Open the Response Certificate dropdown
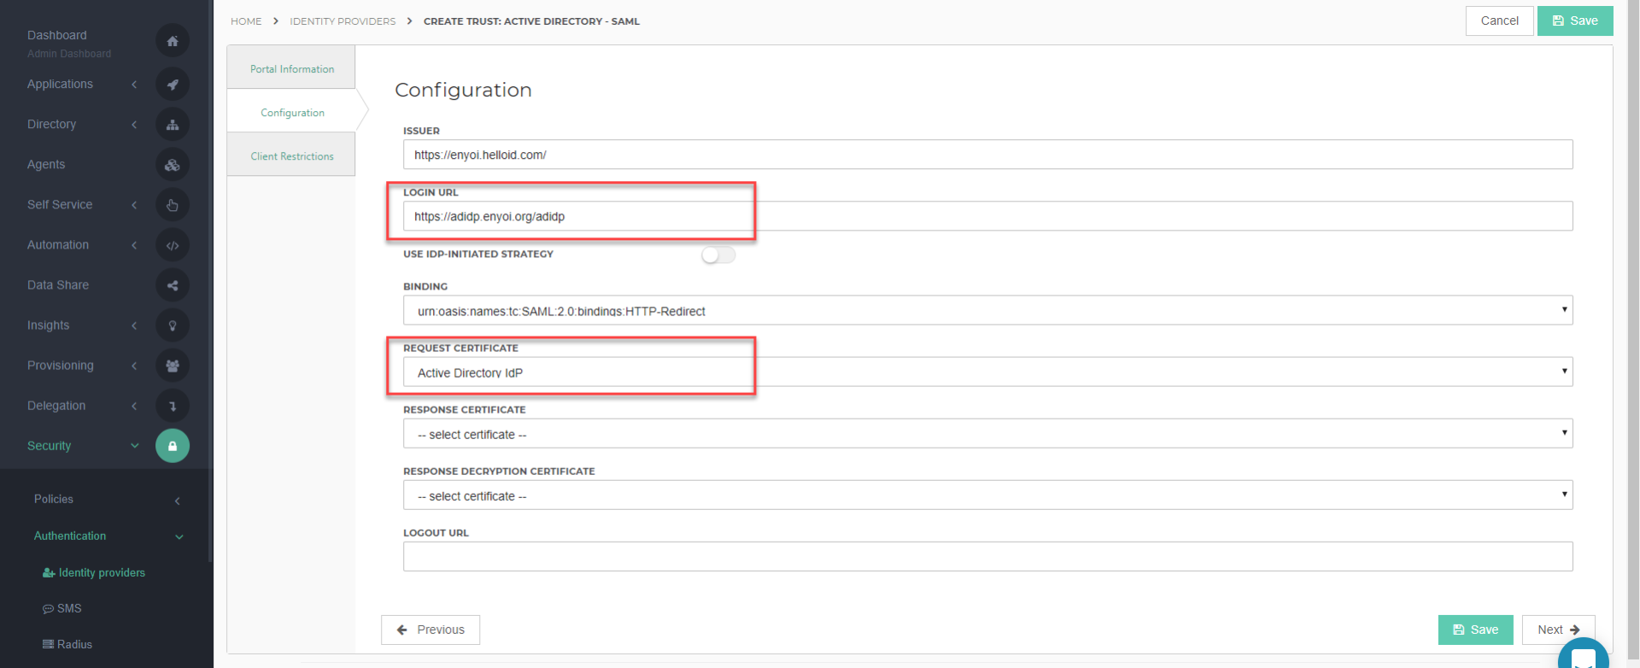The width and height of the screenshot is (1640, 668). [x=987, y=433]
